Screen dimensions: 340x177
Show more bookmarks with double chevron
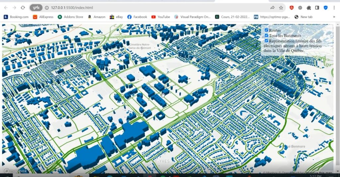(x=334, y=17)
